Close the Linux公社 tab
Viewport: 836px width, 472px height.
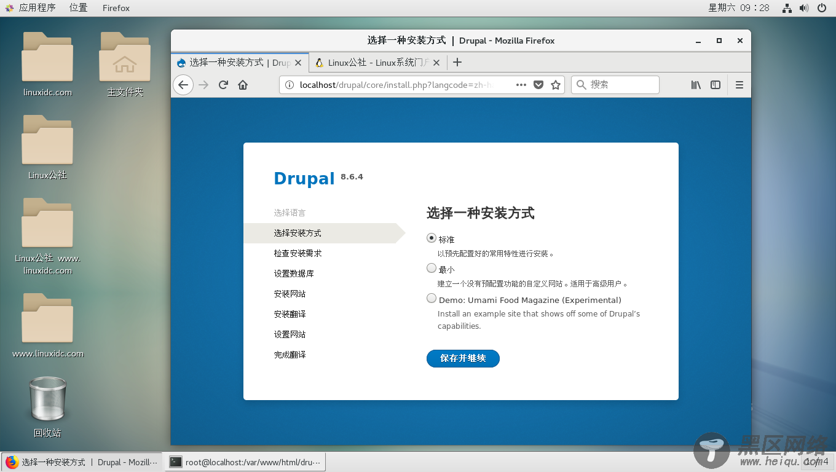pos(436,63)
